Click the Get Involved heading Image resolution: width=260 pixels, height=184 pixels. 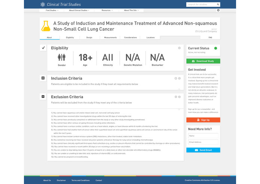click(197, 70)
